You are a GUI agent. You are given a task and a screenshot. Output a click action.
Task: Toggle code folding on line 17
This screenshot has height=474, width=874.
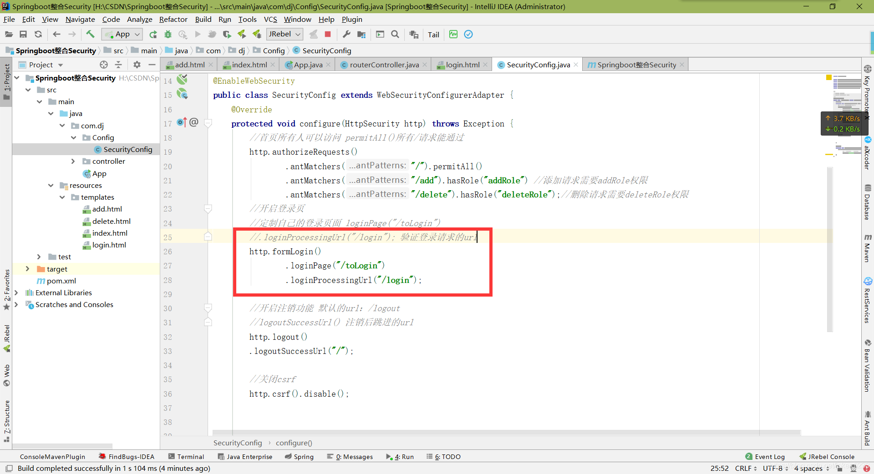(x=208, y=123)
